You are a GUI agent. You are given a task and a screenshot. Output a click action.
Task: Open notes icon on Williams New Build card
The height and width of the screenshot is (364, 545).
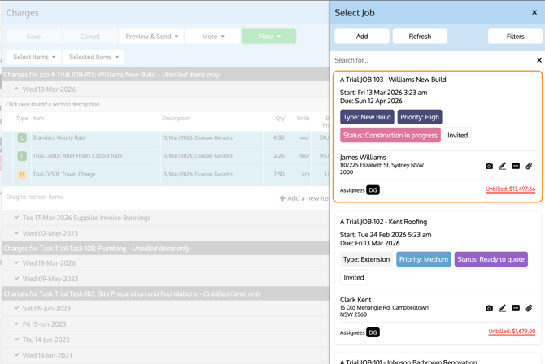tap(516, 166)
